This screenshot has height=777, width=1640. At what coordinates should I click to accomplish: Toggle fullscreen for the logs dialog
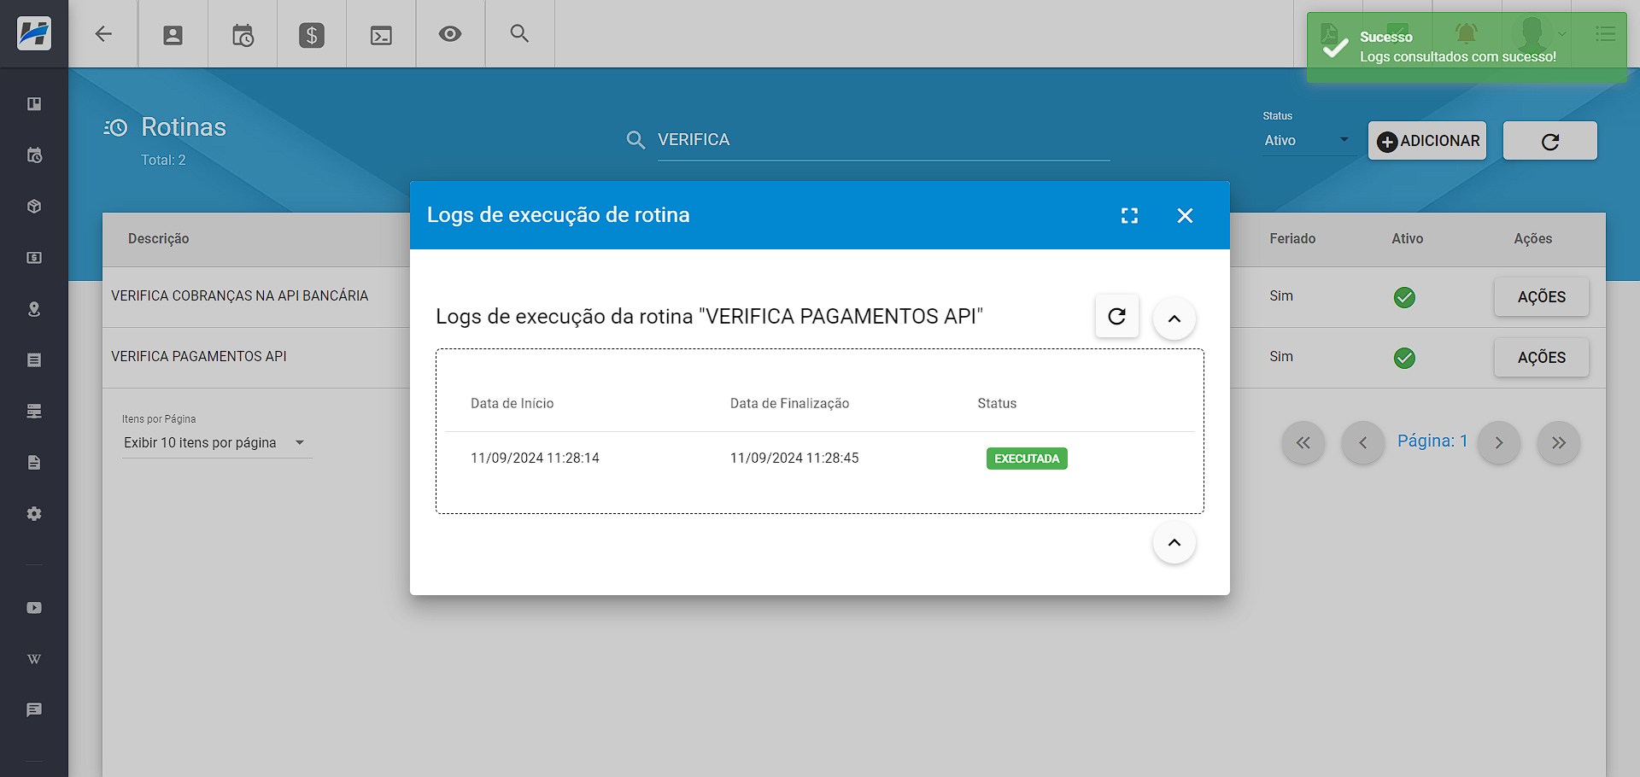[x=1129, y=215]
